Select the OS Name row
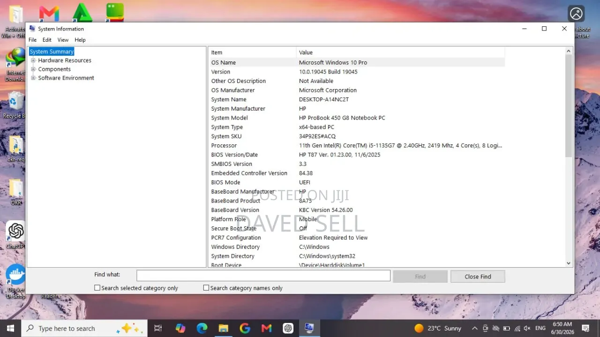 coord(357,62)
